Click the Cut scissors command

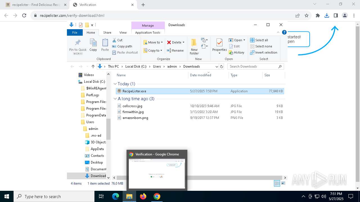117,40
